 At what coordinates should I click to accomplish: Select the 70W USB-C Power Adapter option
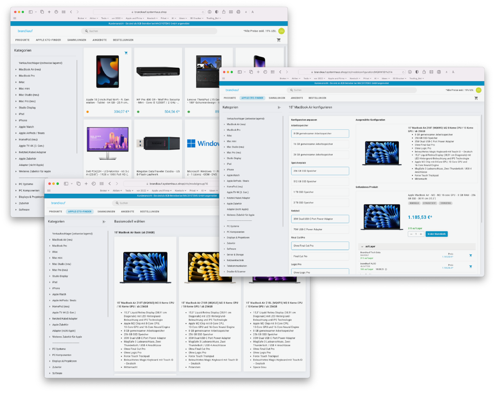click(320, 230)
